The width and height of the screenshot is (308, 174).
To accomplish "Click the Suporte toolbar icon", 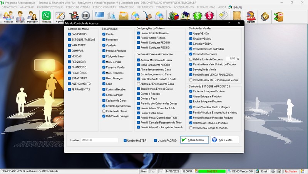I will pos(251,17).
